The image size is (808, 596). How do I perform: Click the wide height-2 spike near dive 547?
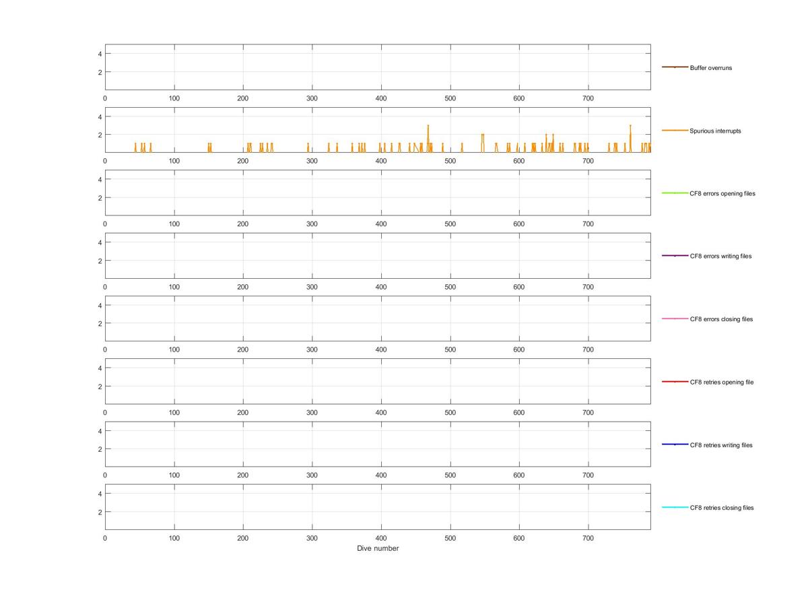coord(483,143)
